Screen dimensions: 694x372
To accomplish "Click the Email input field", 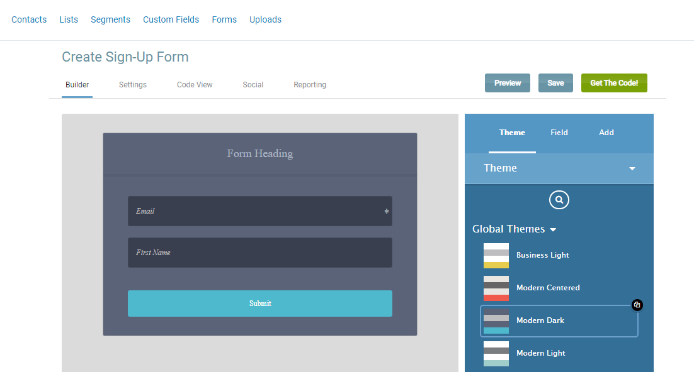I will [x=260, y=211].
